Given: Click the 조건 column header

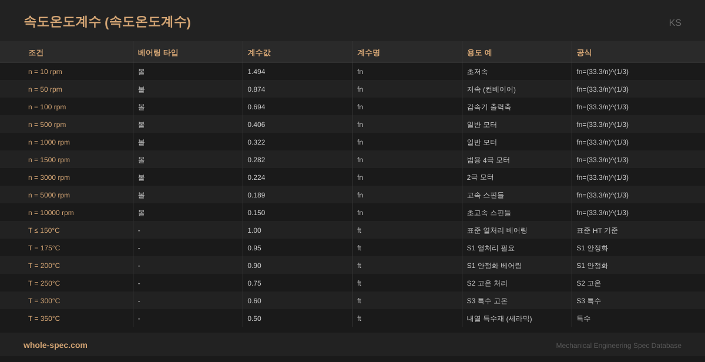Looking at the screenshot, I should pos(36,53).
